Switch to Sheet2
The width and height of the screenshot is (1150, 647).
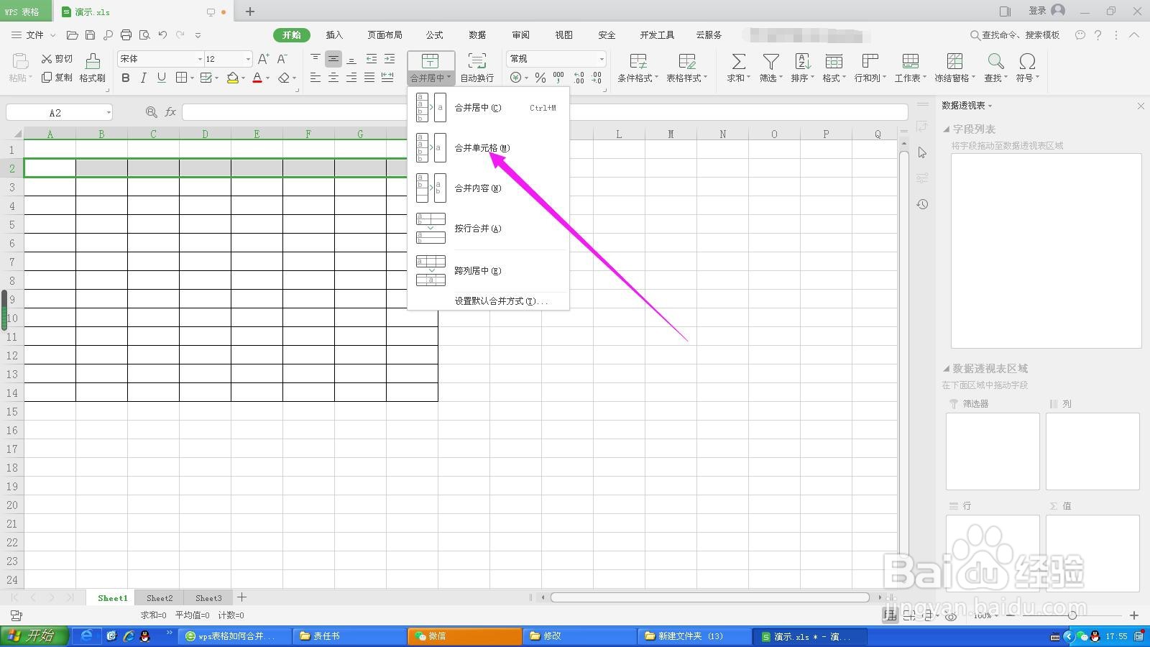[159, 597]
